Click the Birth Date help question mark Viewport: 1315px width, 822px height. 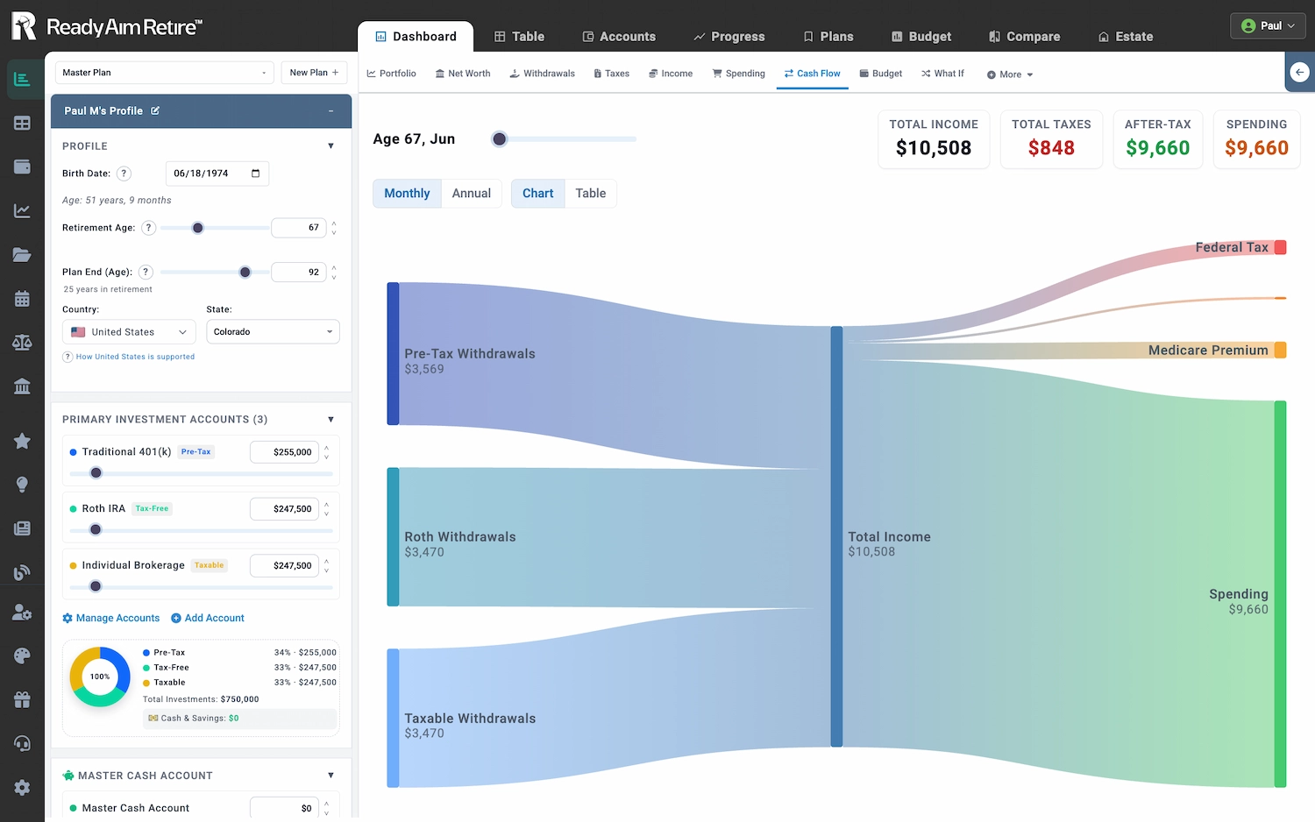124,174
